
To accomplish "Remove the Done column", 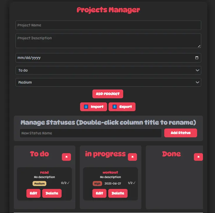I will [x=198, y=157].
